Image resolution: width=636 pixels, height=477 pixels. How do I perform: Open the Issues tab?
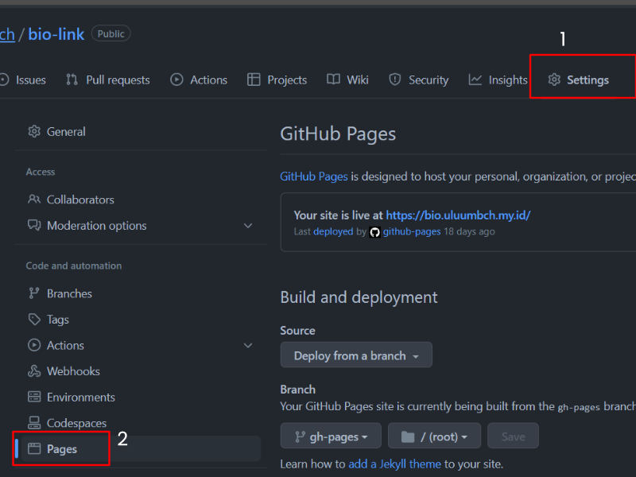pos(23,80)
